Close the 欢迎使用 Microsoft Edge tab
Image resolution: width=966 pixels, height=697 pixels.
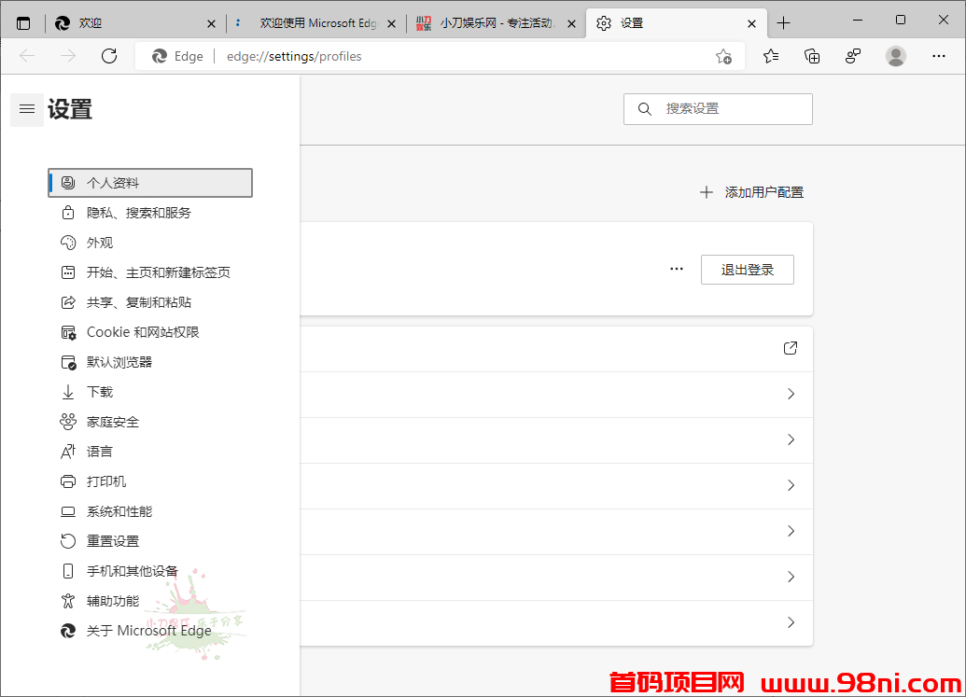[x=391, y=24]
